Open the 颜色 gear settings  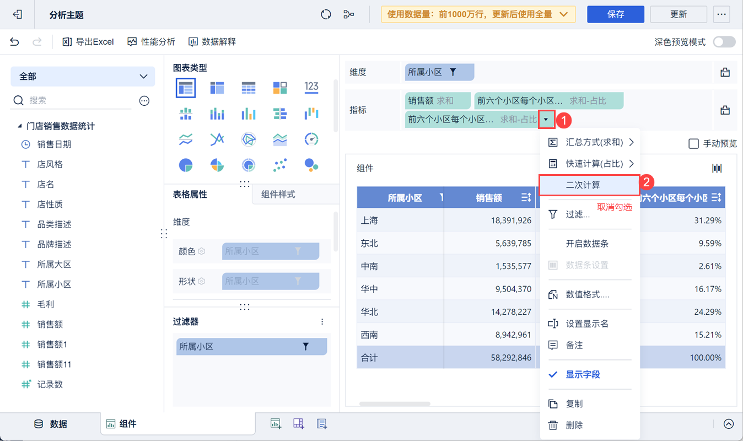202,251
